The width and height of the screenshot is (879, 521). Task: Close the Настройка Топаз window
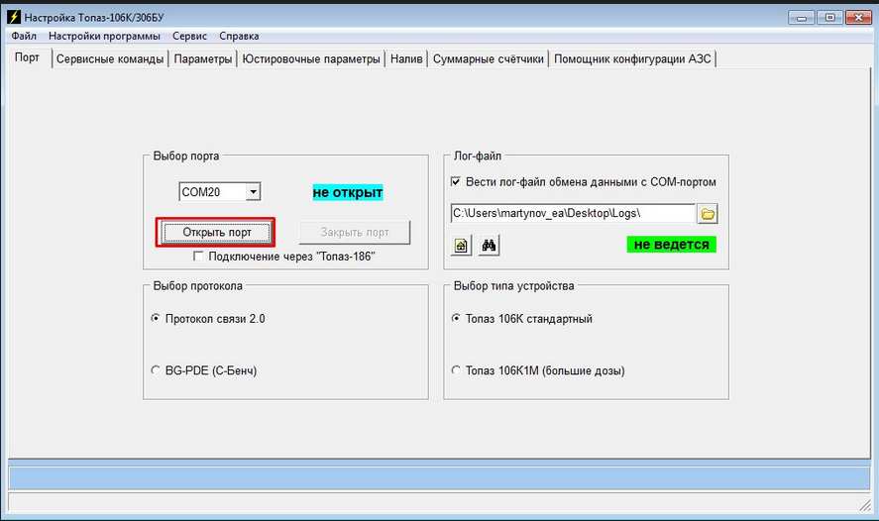click(x=858, y=18)
